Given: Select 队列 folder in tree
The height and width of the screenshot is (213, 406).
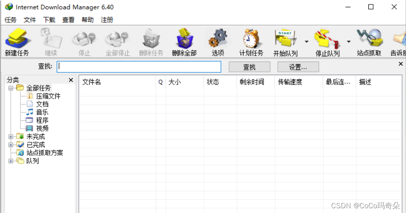Looking at the screenshot, I should click(x=32, y=161).
